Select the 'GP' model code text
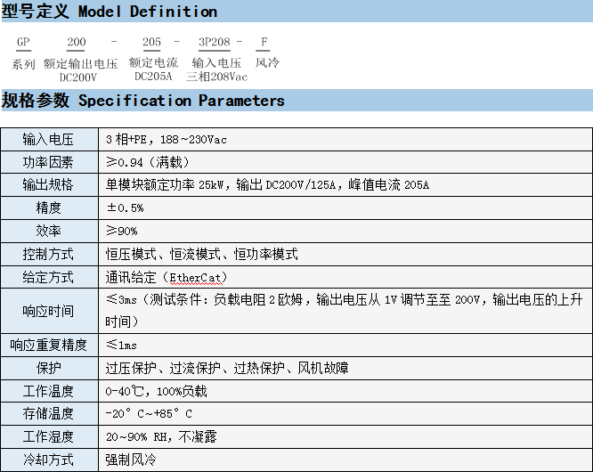 23,42
